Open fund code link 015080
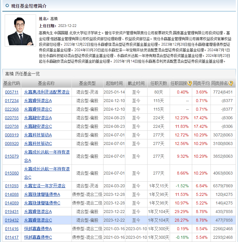 click(x=12, y=173)
